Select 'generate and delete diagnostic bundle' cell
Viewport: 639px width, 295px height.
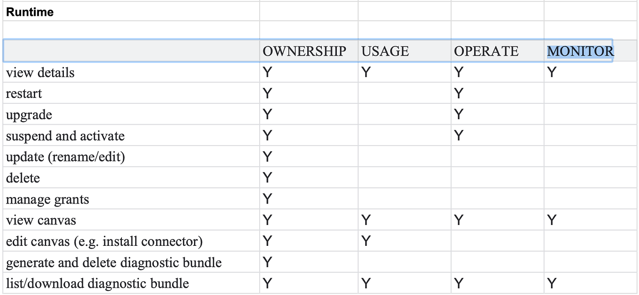coord(131,262)
